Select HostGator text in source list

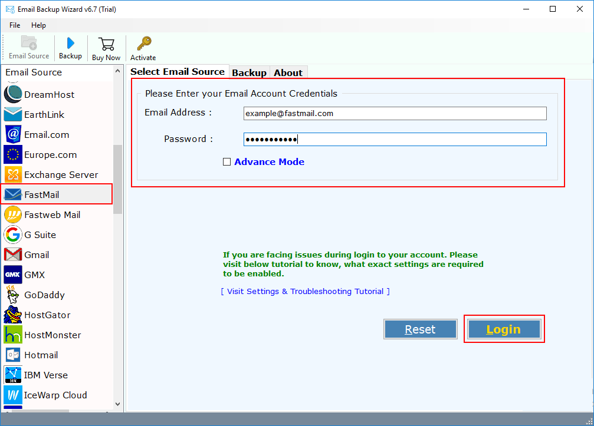click(x=47, y=315)
